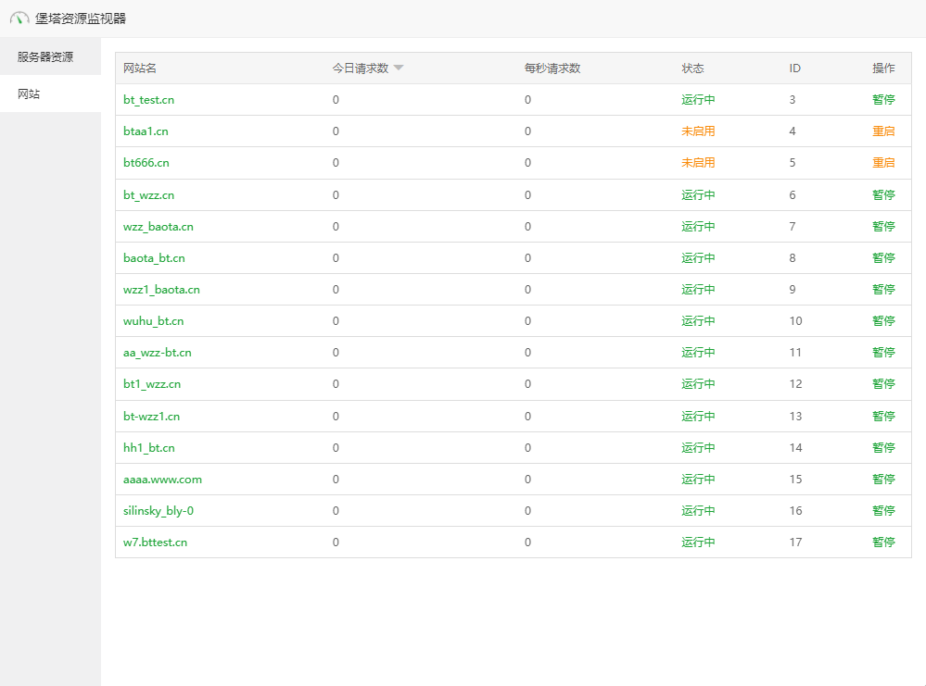The height and width of the screenshot is (686, 926).
Task: Click the 每秒请求数 column header
Action: 552,69
